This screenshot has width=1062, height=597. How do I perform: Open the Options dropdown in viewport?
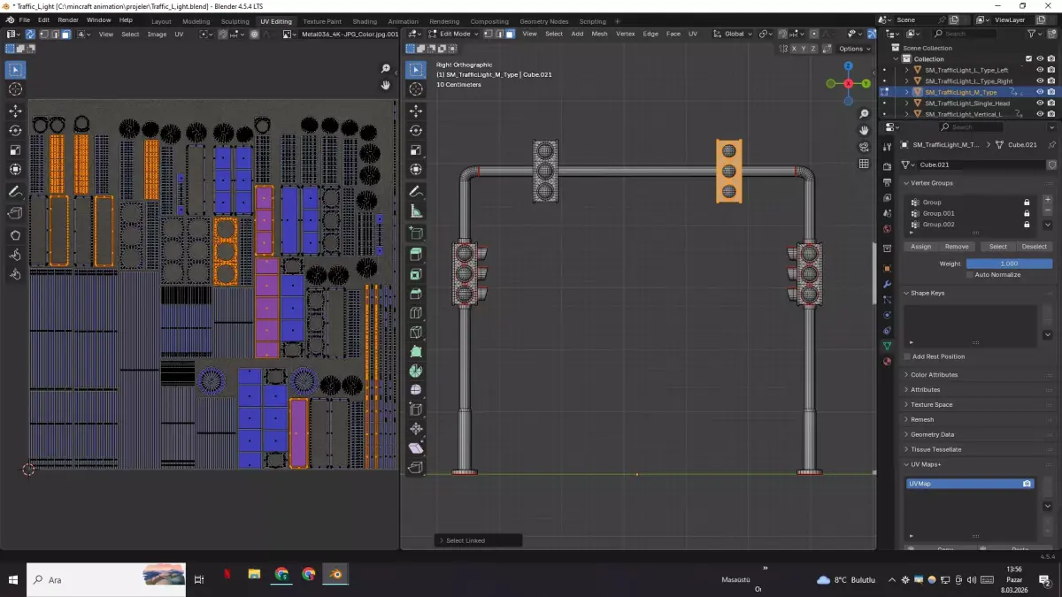853,49
